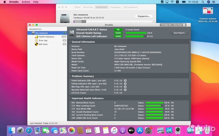Click the SSD Lifetime Left Indicator bar

[x=136, y=36]
